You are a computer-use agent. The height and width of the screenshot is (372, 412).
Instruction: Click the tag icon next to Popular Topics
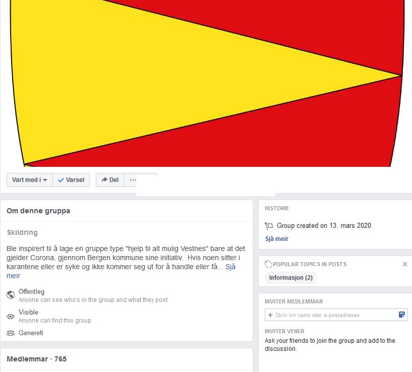268,264
